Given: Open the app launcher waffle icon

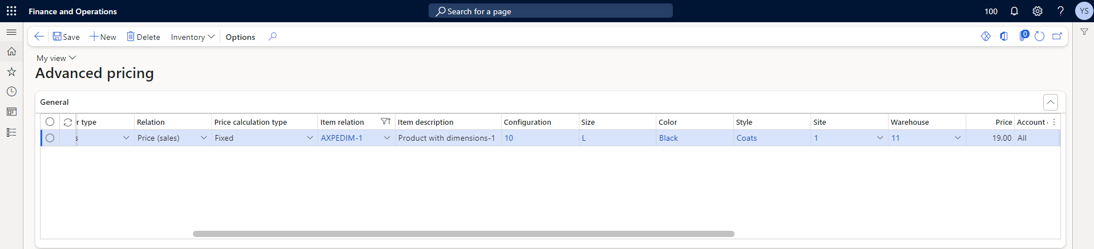Looking at the screenshot, I should (x=11, y=11).
